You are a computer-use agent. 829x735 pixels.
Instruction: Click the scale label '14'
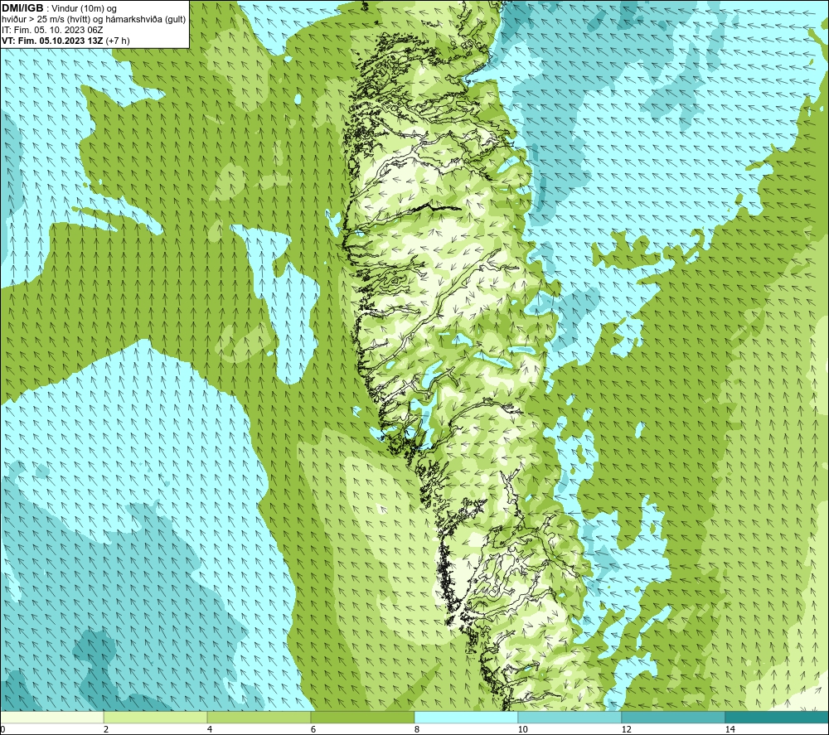[730, 730]
